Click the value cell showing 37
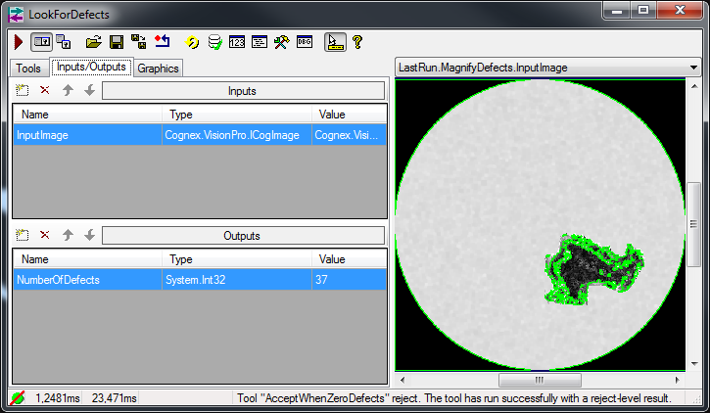Image resolution: width=710 pixels, height=413 pixels. click(x=349, y=280)
